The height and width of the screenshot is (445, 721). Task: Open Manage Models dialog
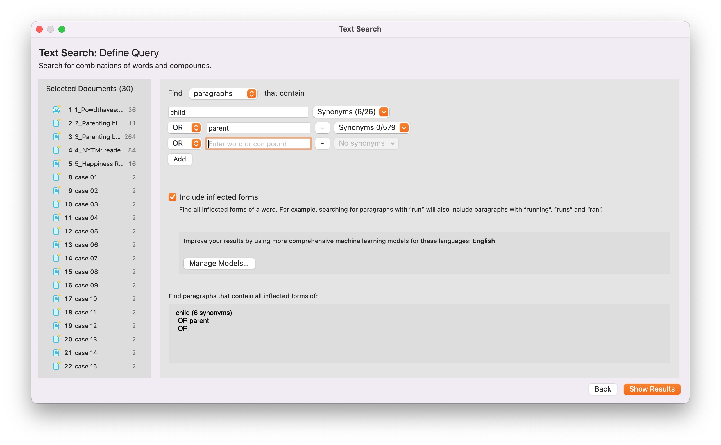click(x=219, y=263)
